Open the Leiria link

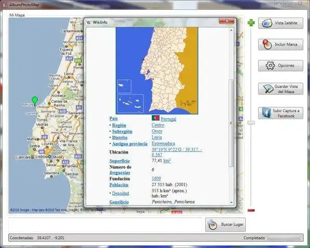coord(157,137)
